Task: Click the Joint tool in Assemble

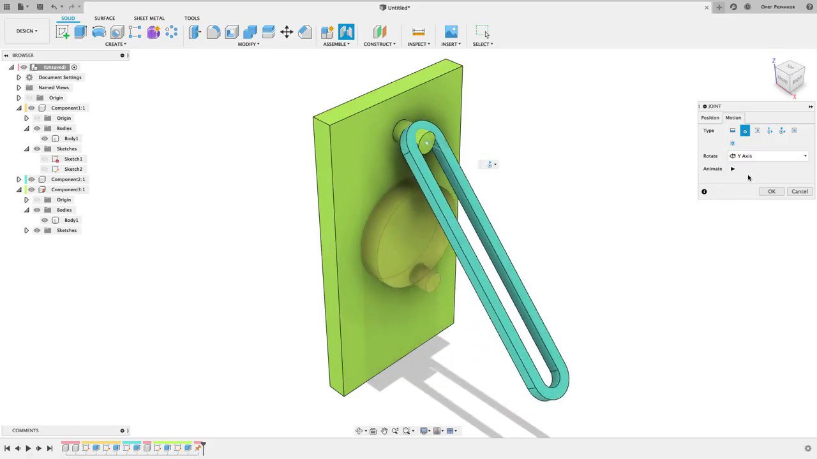Action: (x=347, y=32)
